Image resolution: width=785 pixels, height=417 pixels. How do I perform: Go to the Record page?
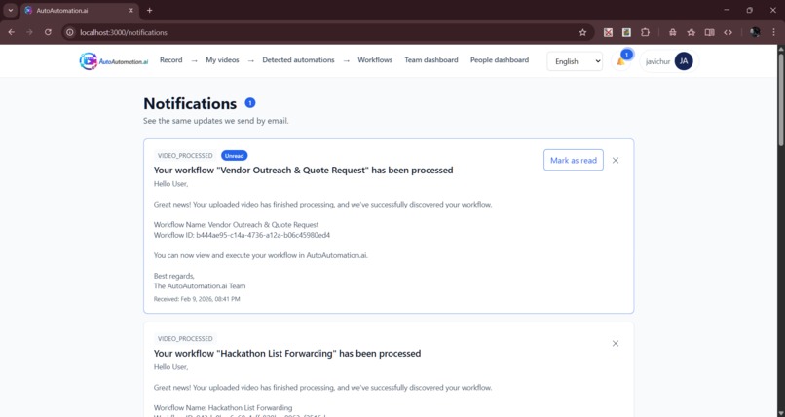pos(170,60)
